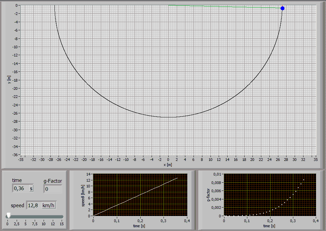Click the '0,4' time tick under speed graph
The height and width of the screenshot is (231, 326).
[x=187, y=221]
